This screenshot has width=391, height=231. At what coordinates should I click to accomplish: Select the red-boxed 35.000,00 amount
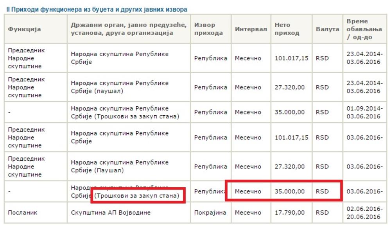[289, 192]
